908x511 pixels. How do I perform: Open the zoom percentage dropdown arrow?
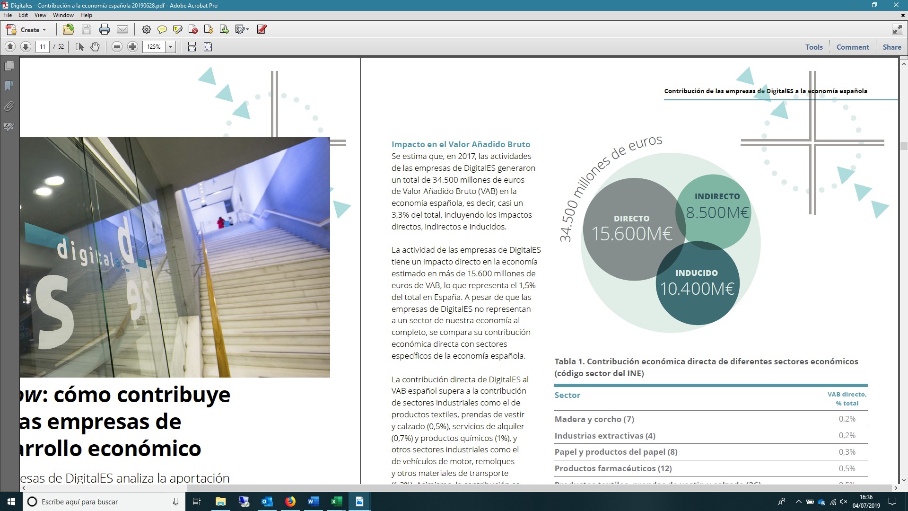(x=171, y=47)
